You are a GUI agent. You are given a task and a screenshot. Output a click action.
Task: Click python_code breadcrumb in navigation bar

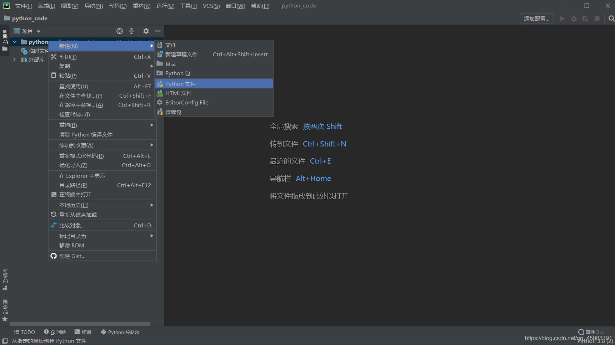[x=26, y=18]
